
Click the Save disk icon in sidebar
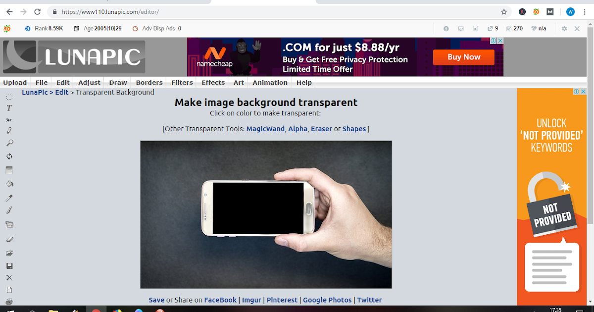[x=9, y=266]
